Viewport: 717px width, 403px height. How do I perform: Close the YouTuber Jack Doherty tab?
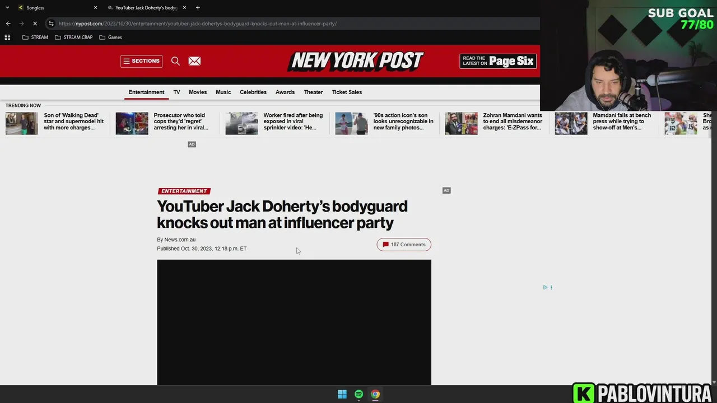coord(184,7)
